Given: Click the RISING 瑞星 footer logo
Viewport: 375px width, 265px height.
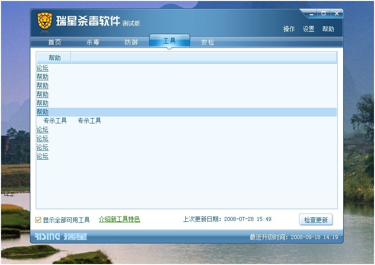Looking at the screenshot, I should (x=61, y=237).
